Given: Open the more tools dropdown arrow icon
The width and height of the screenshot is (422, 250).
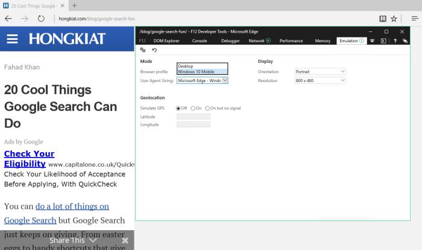Looking at the screenshot, I should (x=373, y=41).
